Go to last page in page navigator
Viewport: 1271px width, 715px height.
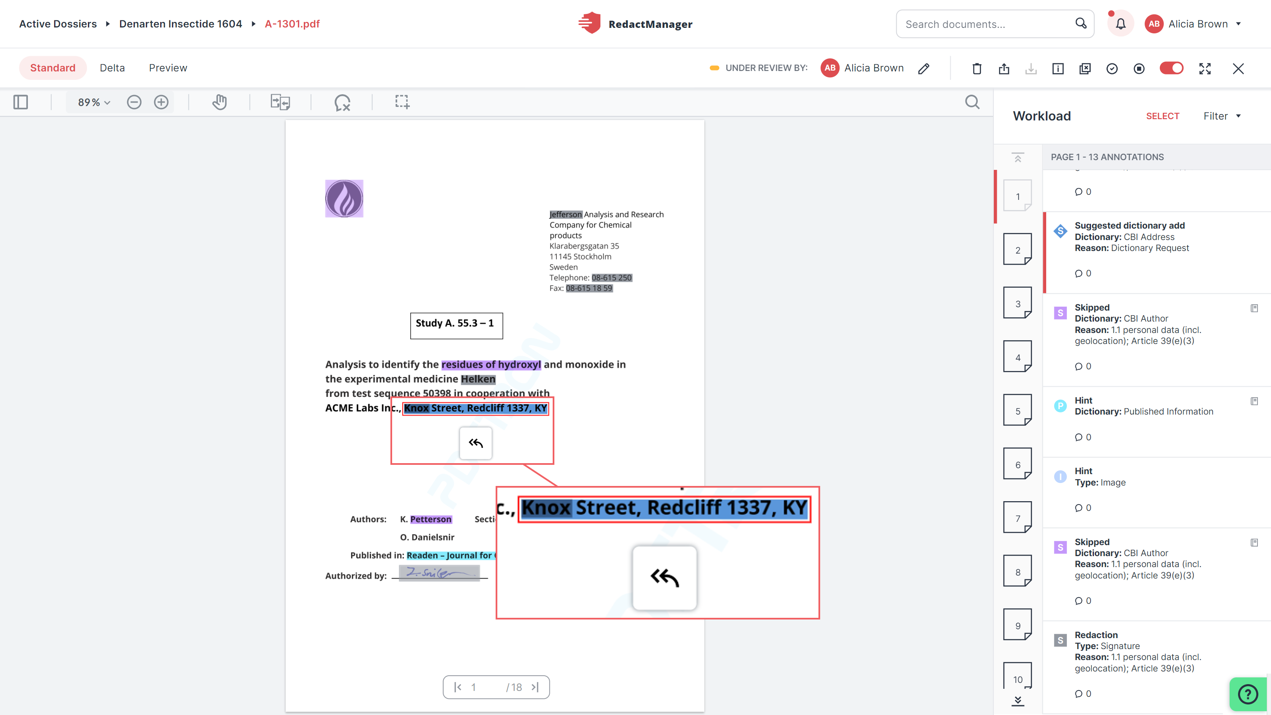click(535, 688)
